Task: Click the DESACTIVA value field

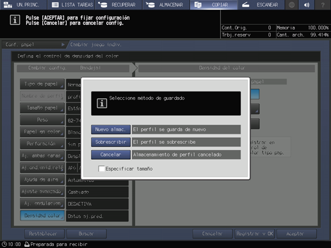Action: [97, 204]
